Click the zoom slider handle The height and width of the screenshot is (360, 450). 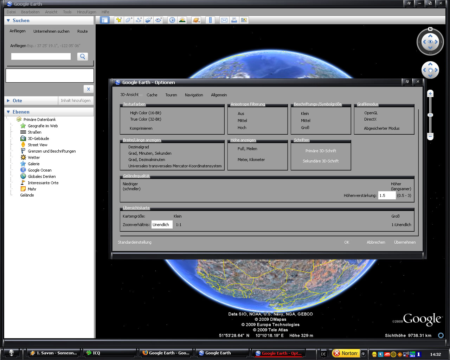coord(430,115)
